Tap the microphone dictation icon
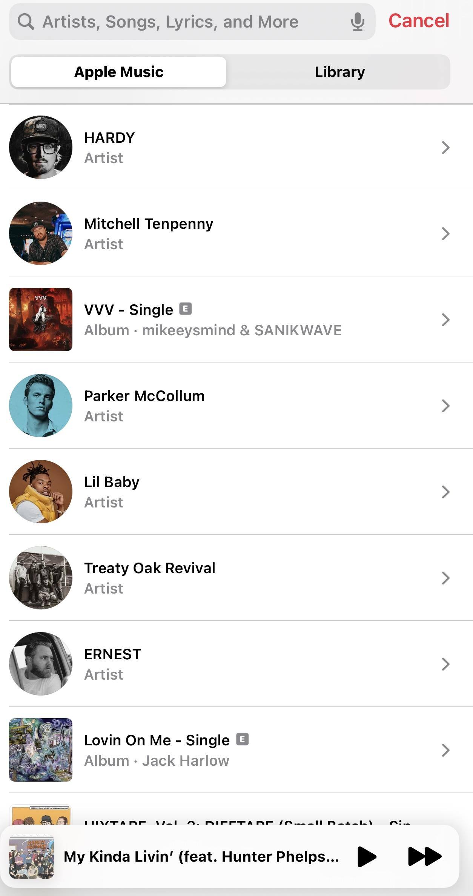The height and width of the screenshot is (896, 473). tap(357, 22)
